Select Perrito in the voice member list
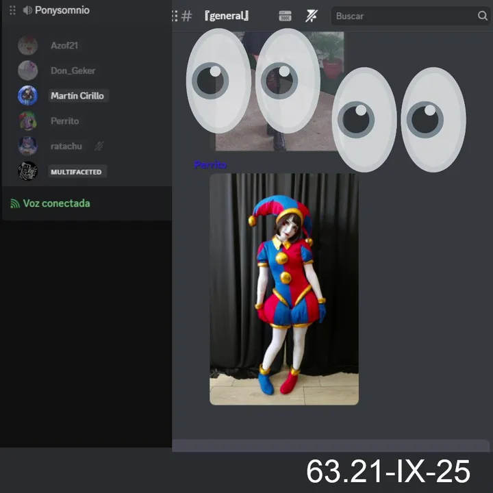 (x=65, y=121)
